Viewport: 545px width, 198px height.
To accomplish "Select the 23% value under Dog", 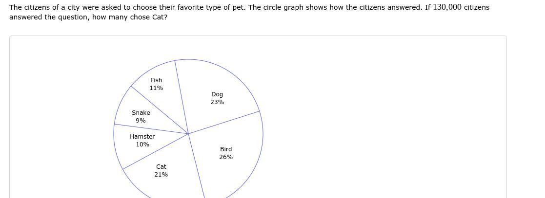I will pos(217,102).
